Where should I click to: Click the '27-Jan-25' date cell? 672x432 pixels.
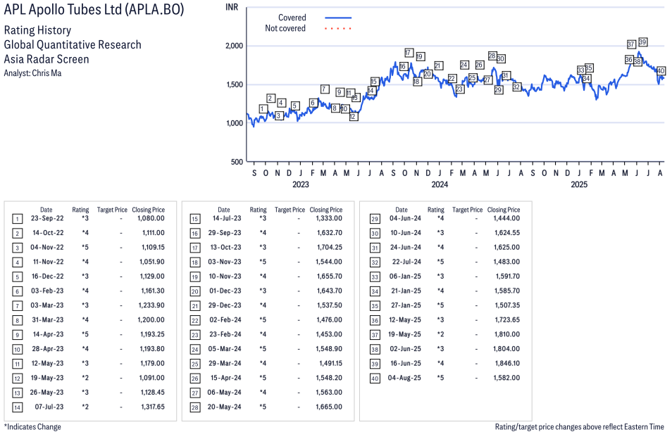[406, 305]
